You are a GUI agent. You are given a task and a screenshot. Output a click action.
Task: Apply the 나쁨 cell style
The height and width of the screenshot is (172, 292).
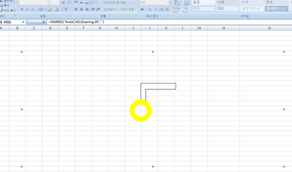coord(228,2)
